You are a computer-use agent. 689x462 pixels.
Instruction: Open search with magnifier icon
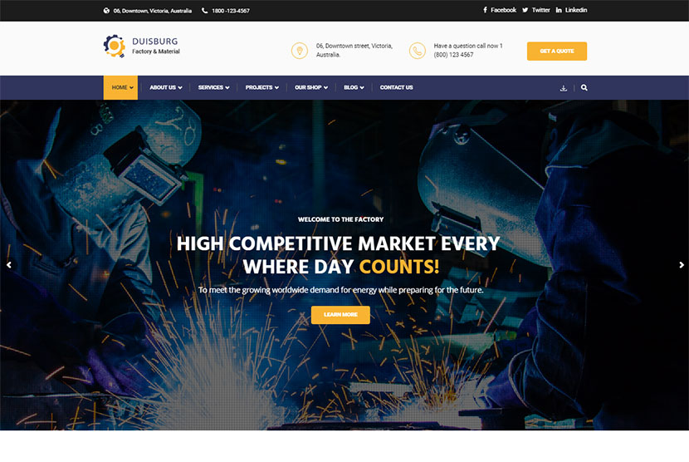(x=584, y=87)
